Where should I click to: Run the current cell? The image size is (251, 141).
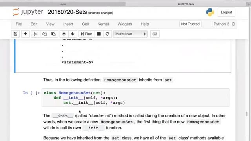pyautogui.click(x=87, y=34)
